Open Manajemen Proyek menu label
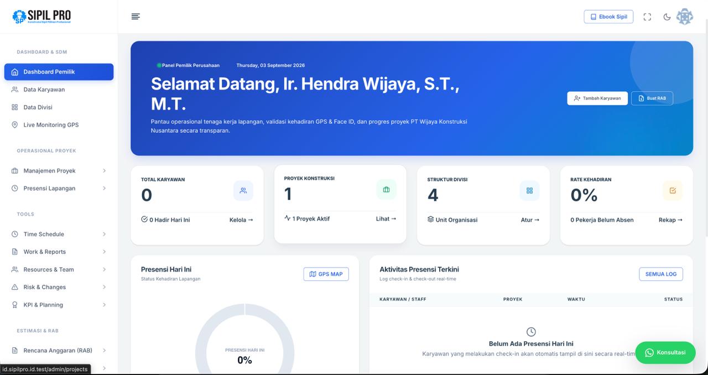 click(49, 171)
